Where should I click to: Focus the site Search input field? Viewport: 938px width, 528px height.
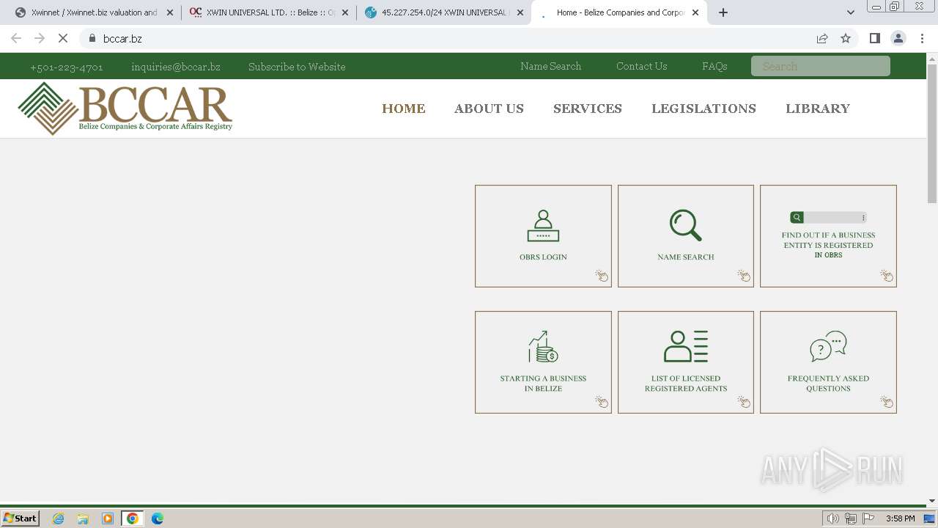click(821, 66)
